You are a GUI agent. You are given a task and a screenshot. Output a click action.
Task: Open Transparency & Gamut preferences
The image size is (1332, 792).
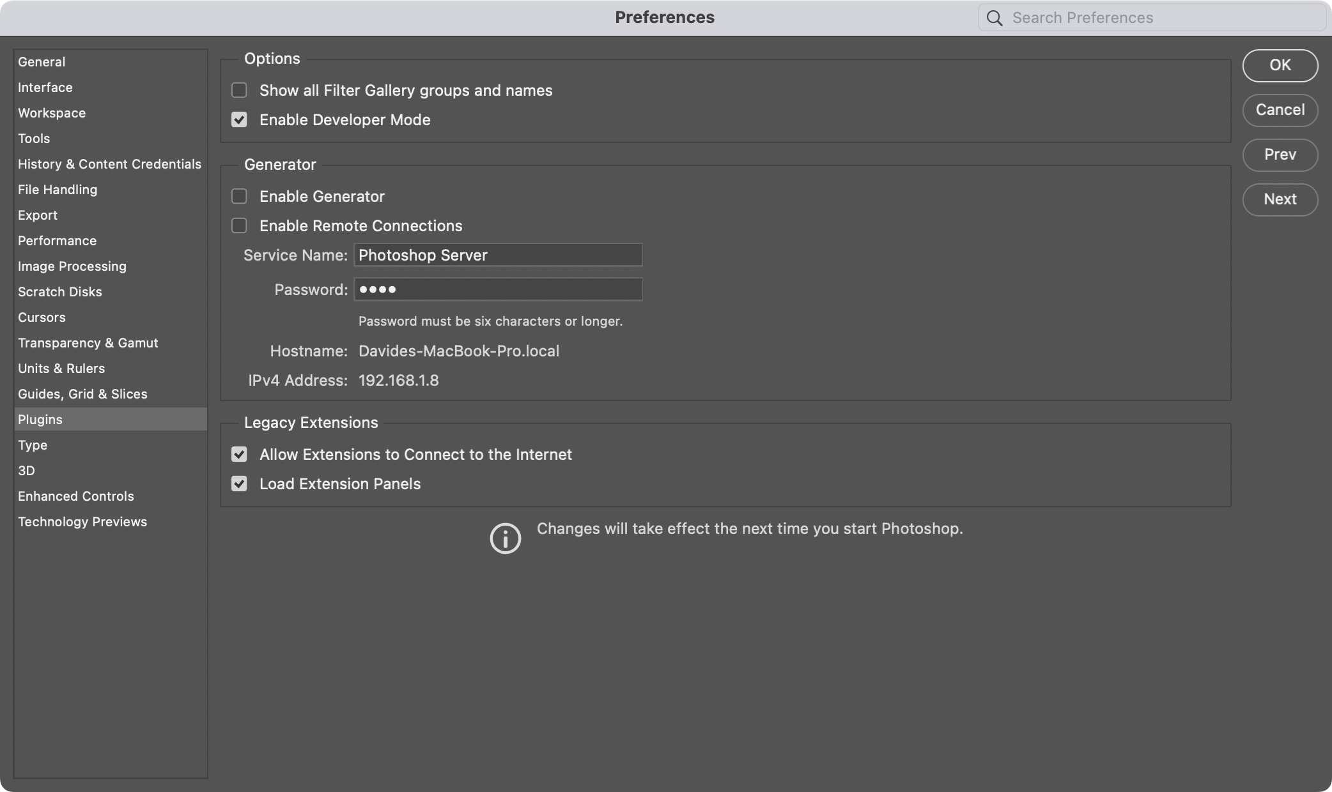click(88, 342)
